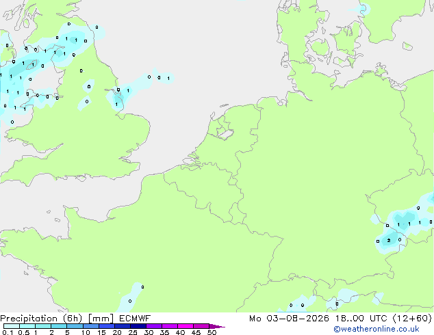Click the 0.5–1 mm legend color swatch

pos(27,326)
